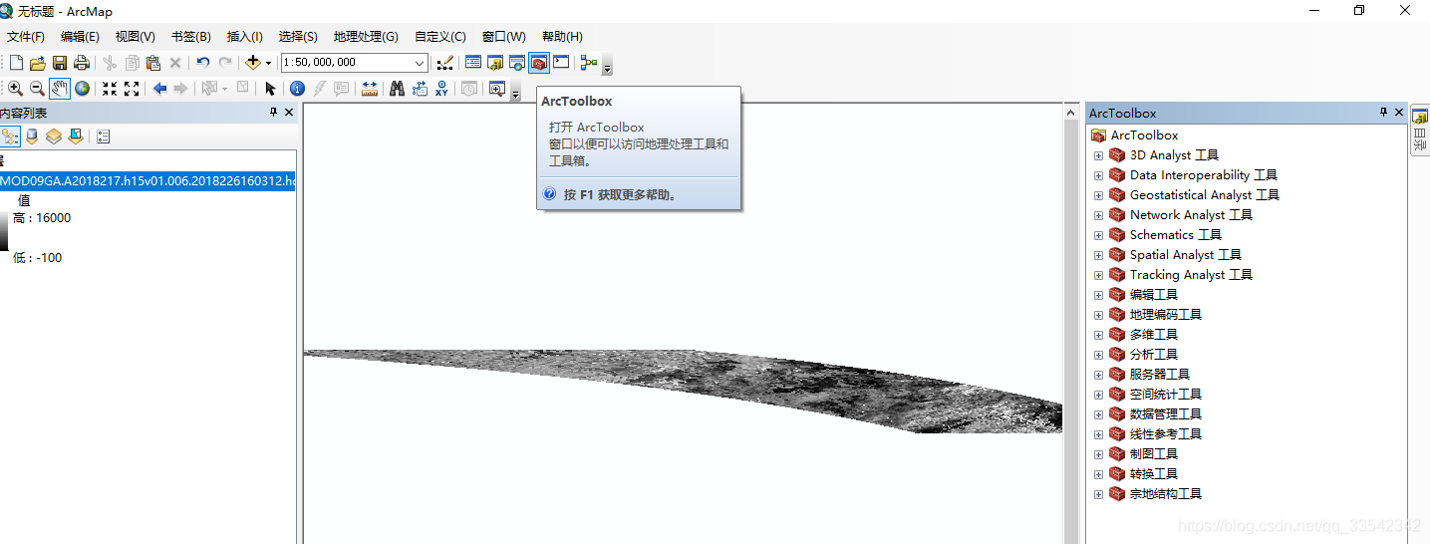The image size is (1430, 544).
Task: Click the grayscale color ramp symbol
Action: click(x=3, y=231)
